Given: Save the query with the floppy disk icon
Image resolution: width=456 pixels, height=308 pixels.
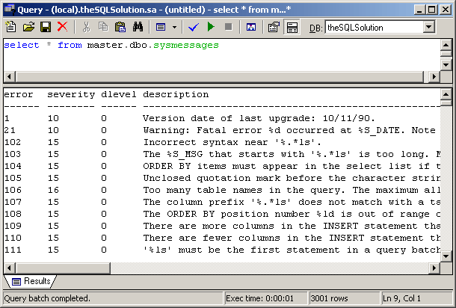Looking at the screenshot, I should point(46,27).
